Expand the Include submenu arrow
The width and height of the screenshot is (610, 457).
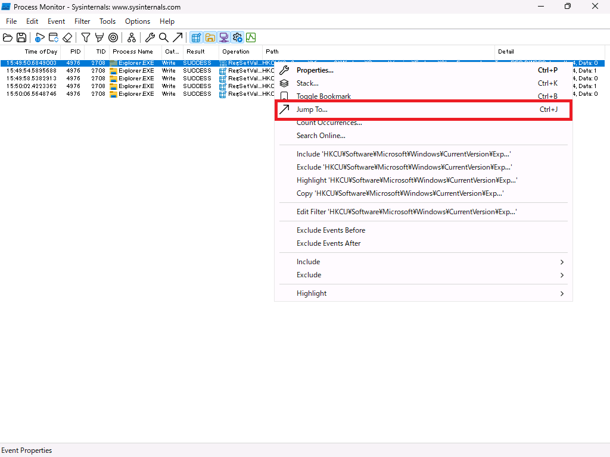562,262
